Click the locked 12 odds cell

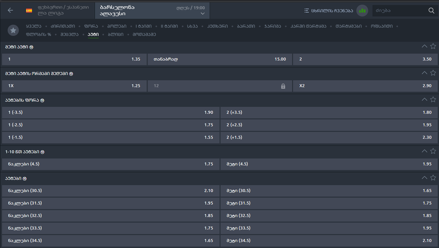click(219, 86)
